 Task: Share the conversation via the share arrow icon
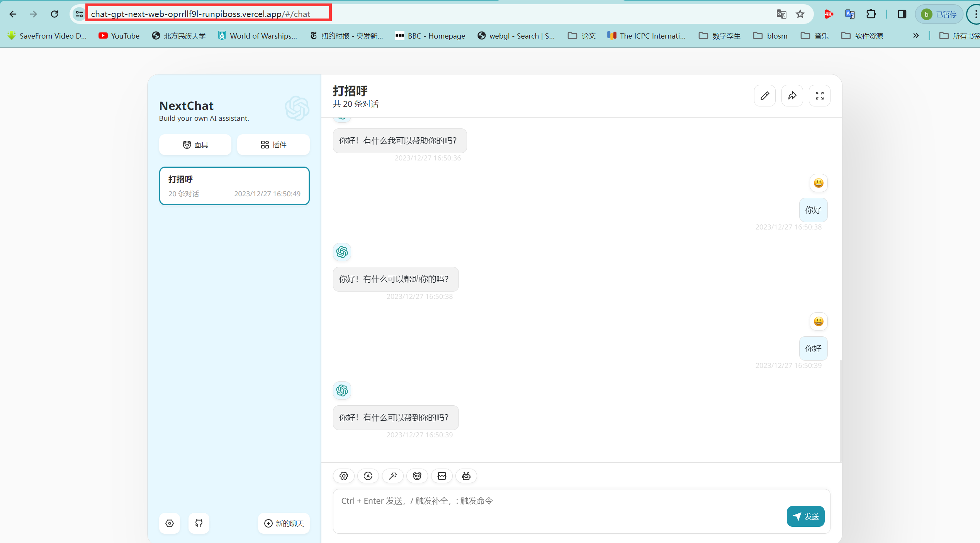point(792,95)
